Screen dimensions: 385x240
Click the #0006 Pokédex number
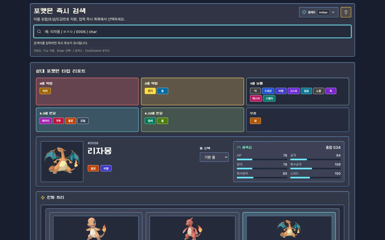(93, 143)
